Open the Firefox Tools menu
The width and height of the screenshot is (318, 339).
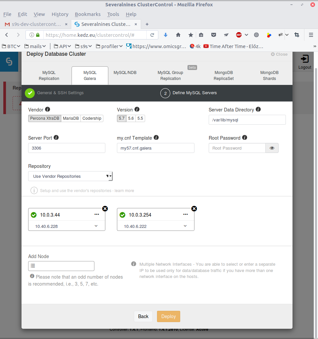pos(113,14)
